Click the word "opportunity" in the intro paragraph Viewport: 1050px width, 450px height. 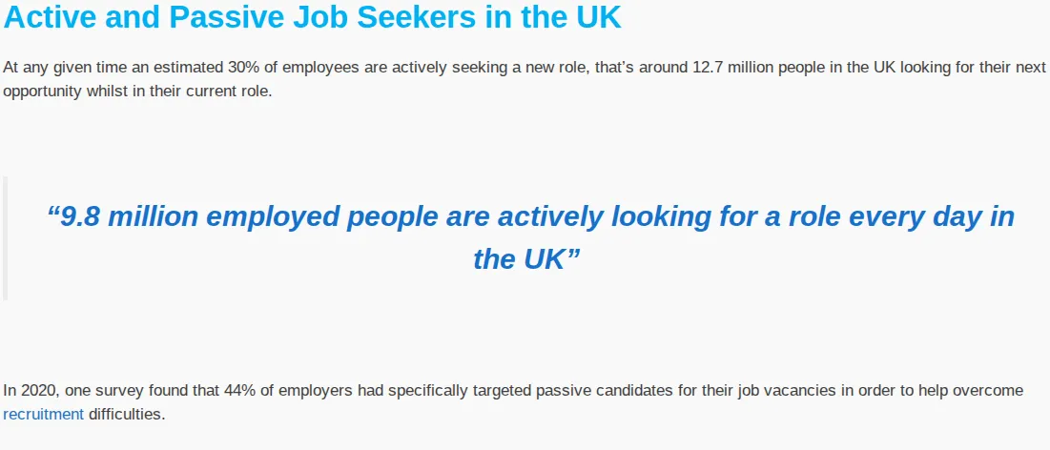[x=42, y=92]
